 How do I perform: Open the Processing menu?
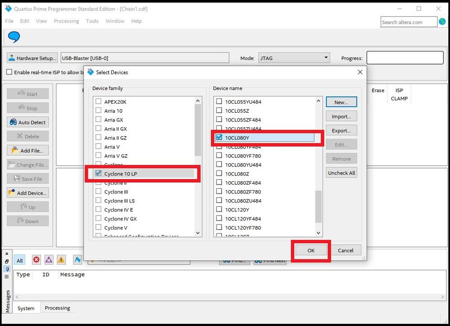(x=66, y=21)
